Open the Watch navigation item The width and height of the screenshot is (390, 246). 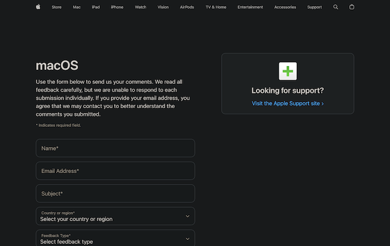(x=141, y=7)
